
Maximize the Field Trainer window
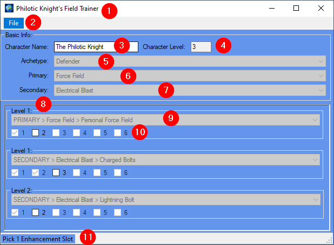pyautogui.click(x=296, y=8)
